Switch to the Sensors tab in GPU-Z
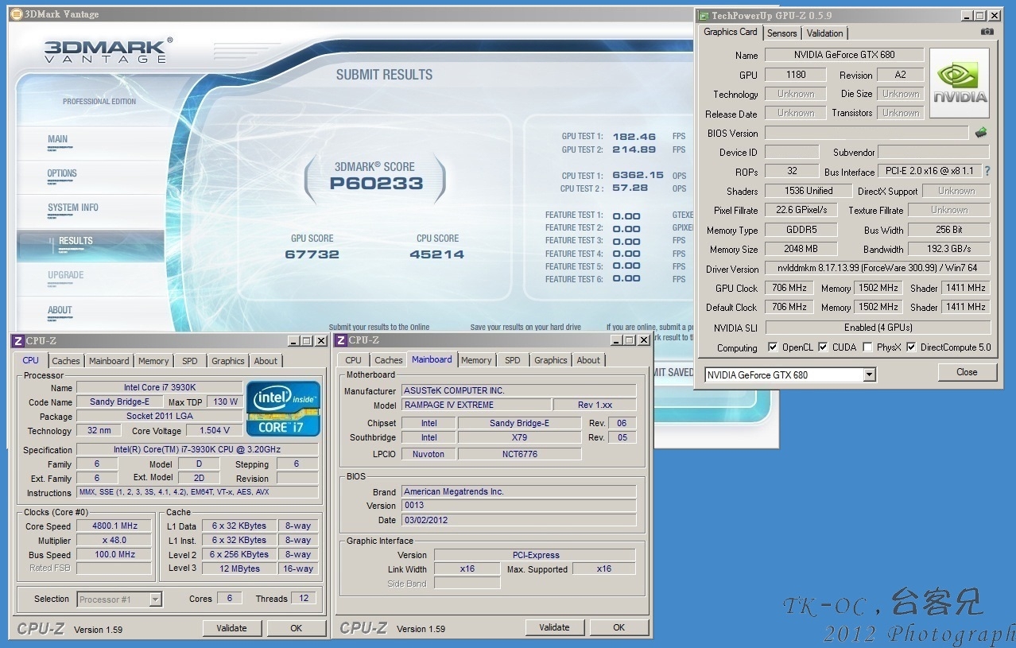The image size is (1016, 648). [781, 33]
